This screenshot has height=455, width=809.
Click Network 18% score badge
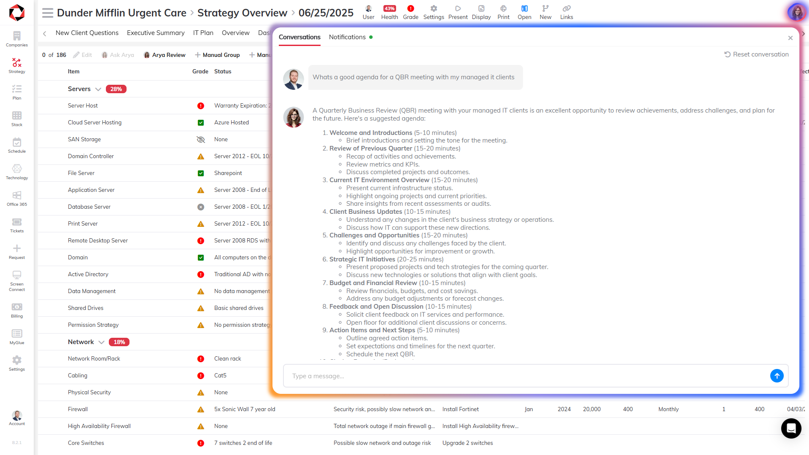click(119, 342)
